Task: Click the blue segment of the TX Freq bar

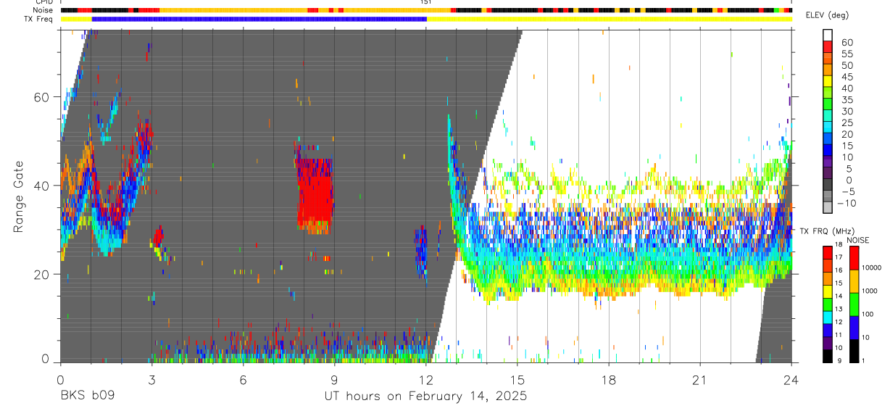Action: tap(259, 19)
